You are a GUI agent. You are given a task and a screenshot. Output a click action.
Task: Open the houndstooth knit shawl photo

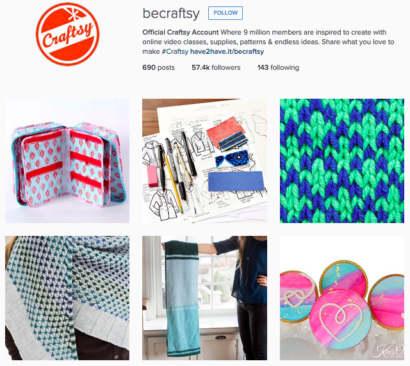coord(67,298)
